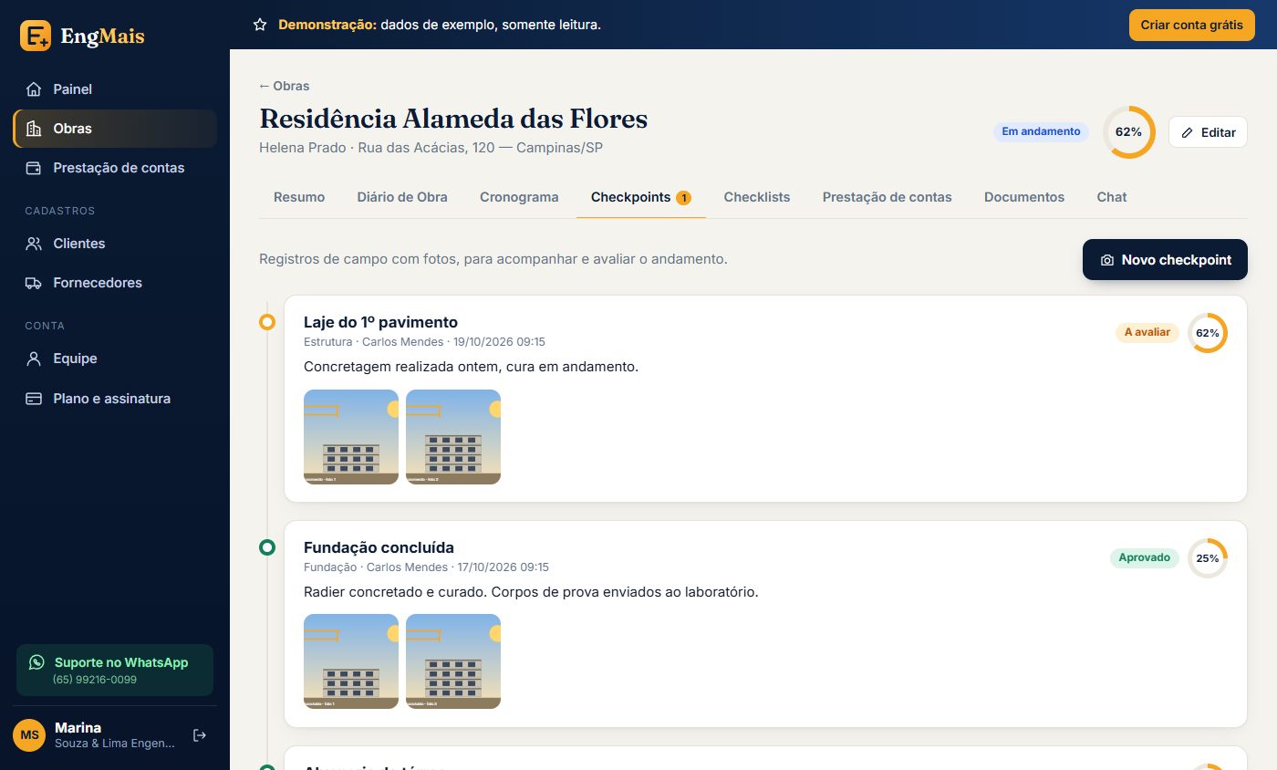This screenshot has height=770, width=1277.
Task: Click the A avaliar status badge
Action: [x=1147, y=332]
